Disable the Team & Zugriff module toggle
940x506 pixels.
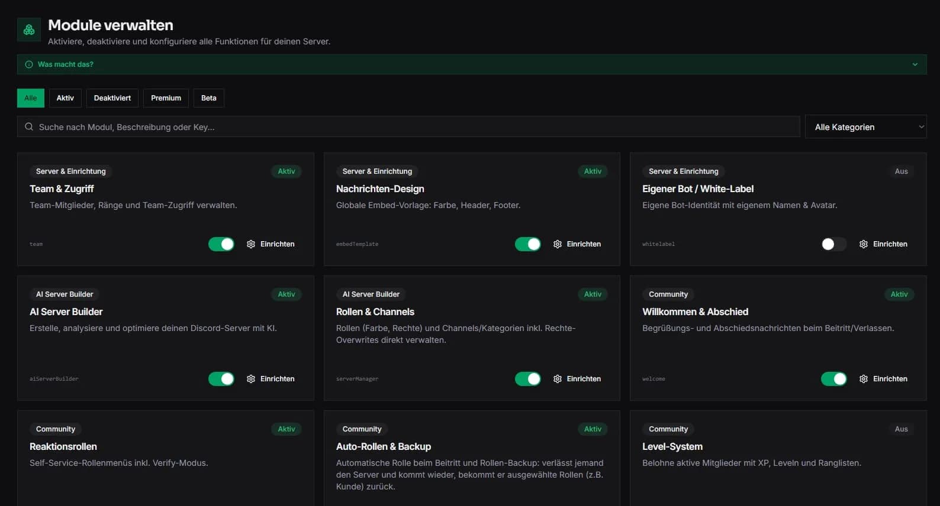(x=221, y=244)
